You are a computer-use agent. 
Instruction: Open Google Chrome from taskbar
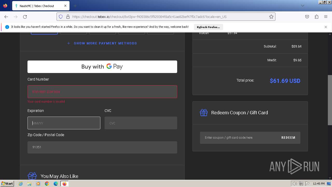(47, 184)
